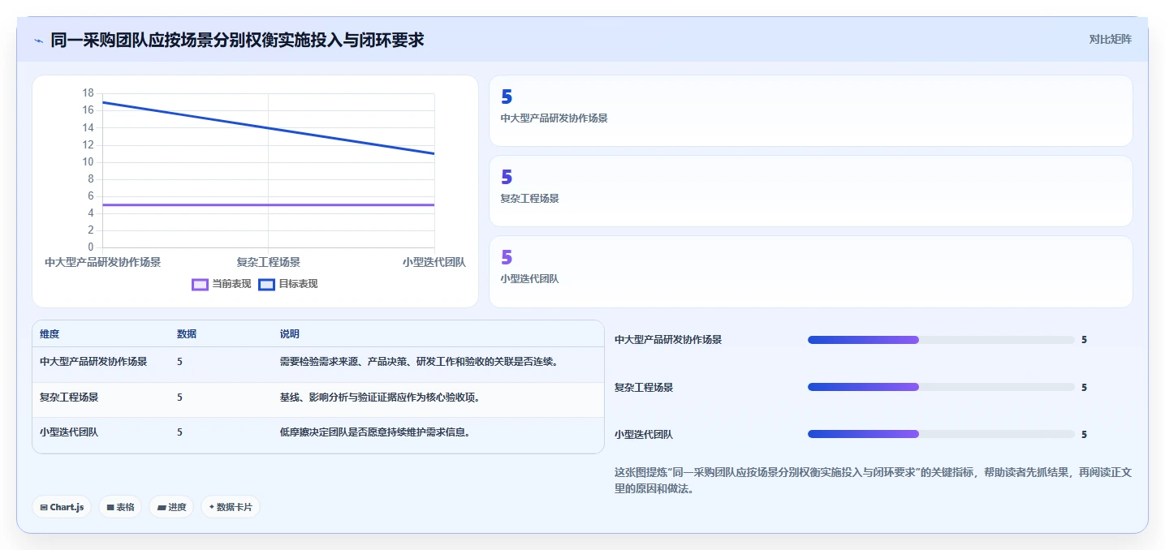Click the 说明 table column header
The height and width of the screenshot is (550, 1165).
coord(290,334)
